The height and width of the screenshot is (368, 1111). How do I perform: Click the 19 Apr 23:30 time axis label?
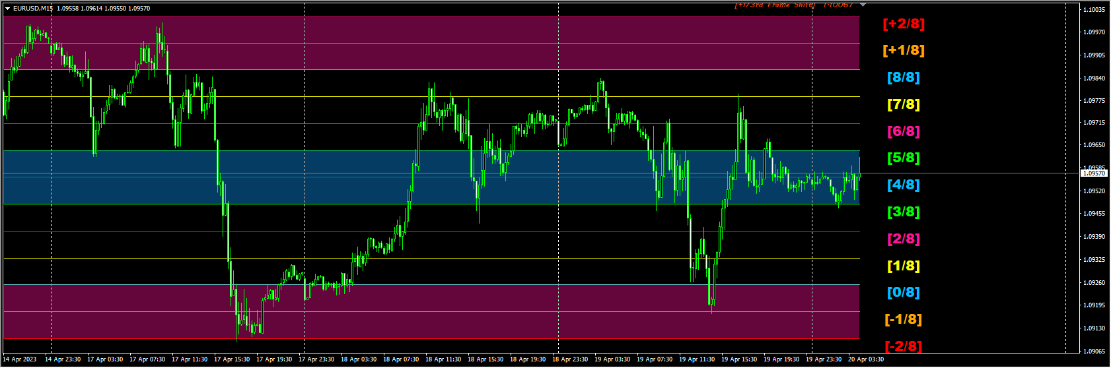pos(824,360)
